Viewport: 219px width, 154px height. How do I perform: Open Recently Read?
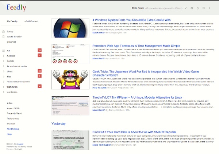14,114
